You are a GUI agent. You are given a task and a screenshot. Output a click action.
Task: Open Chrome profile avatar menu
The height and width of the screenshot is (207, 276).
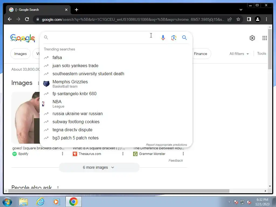(257, 19)
